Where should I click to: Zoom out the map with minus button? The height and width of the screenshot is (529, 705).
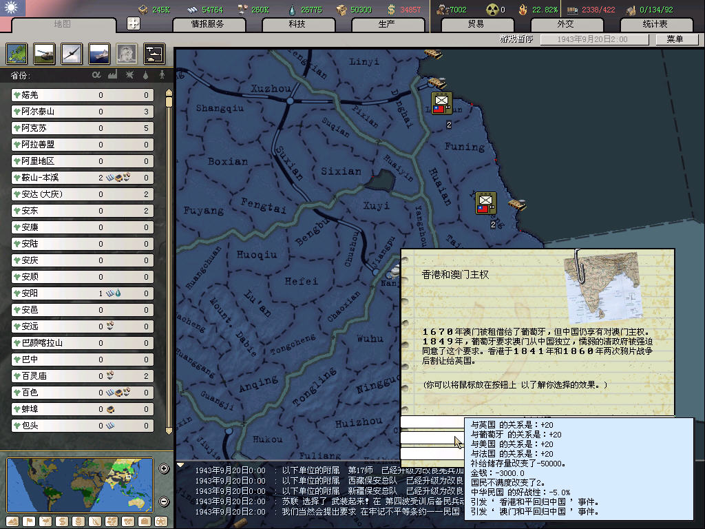(x=164, y=501)
